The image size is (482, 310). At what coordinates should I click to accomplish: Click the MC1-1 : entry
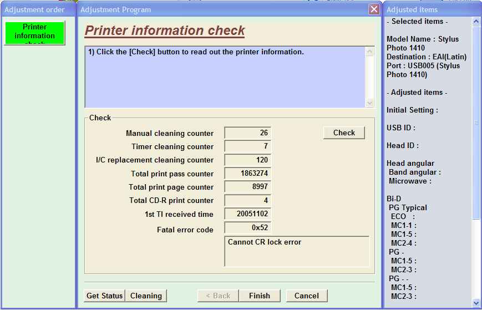coord(404,225)
